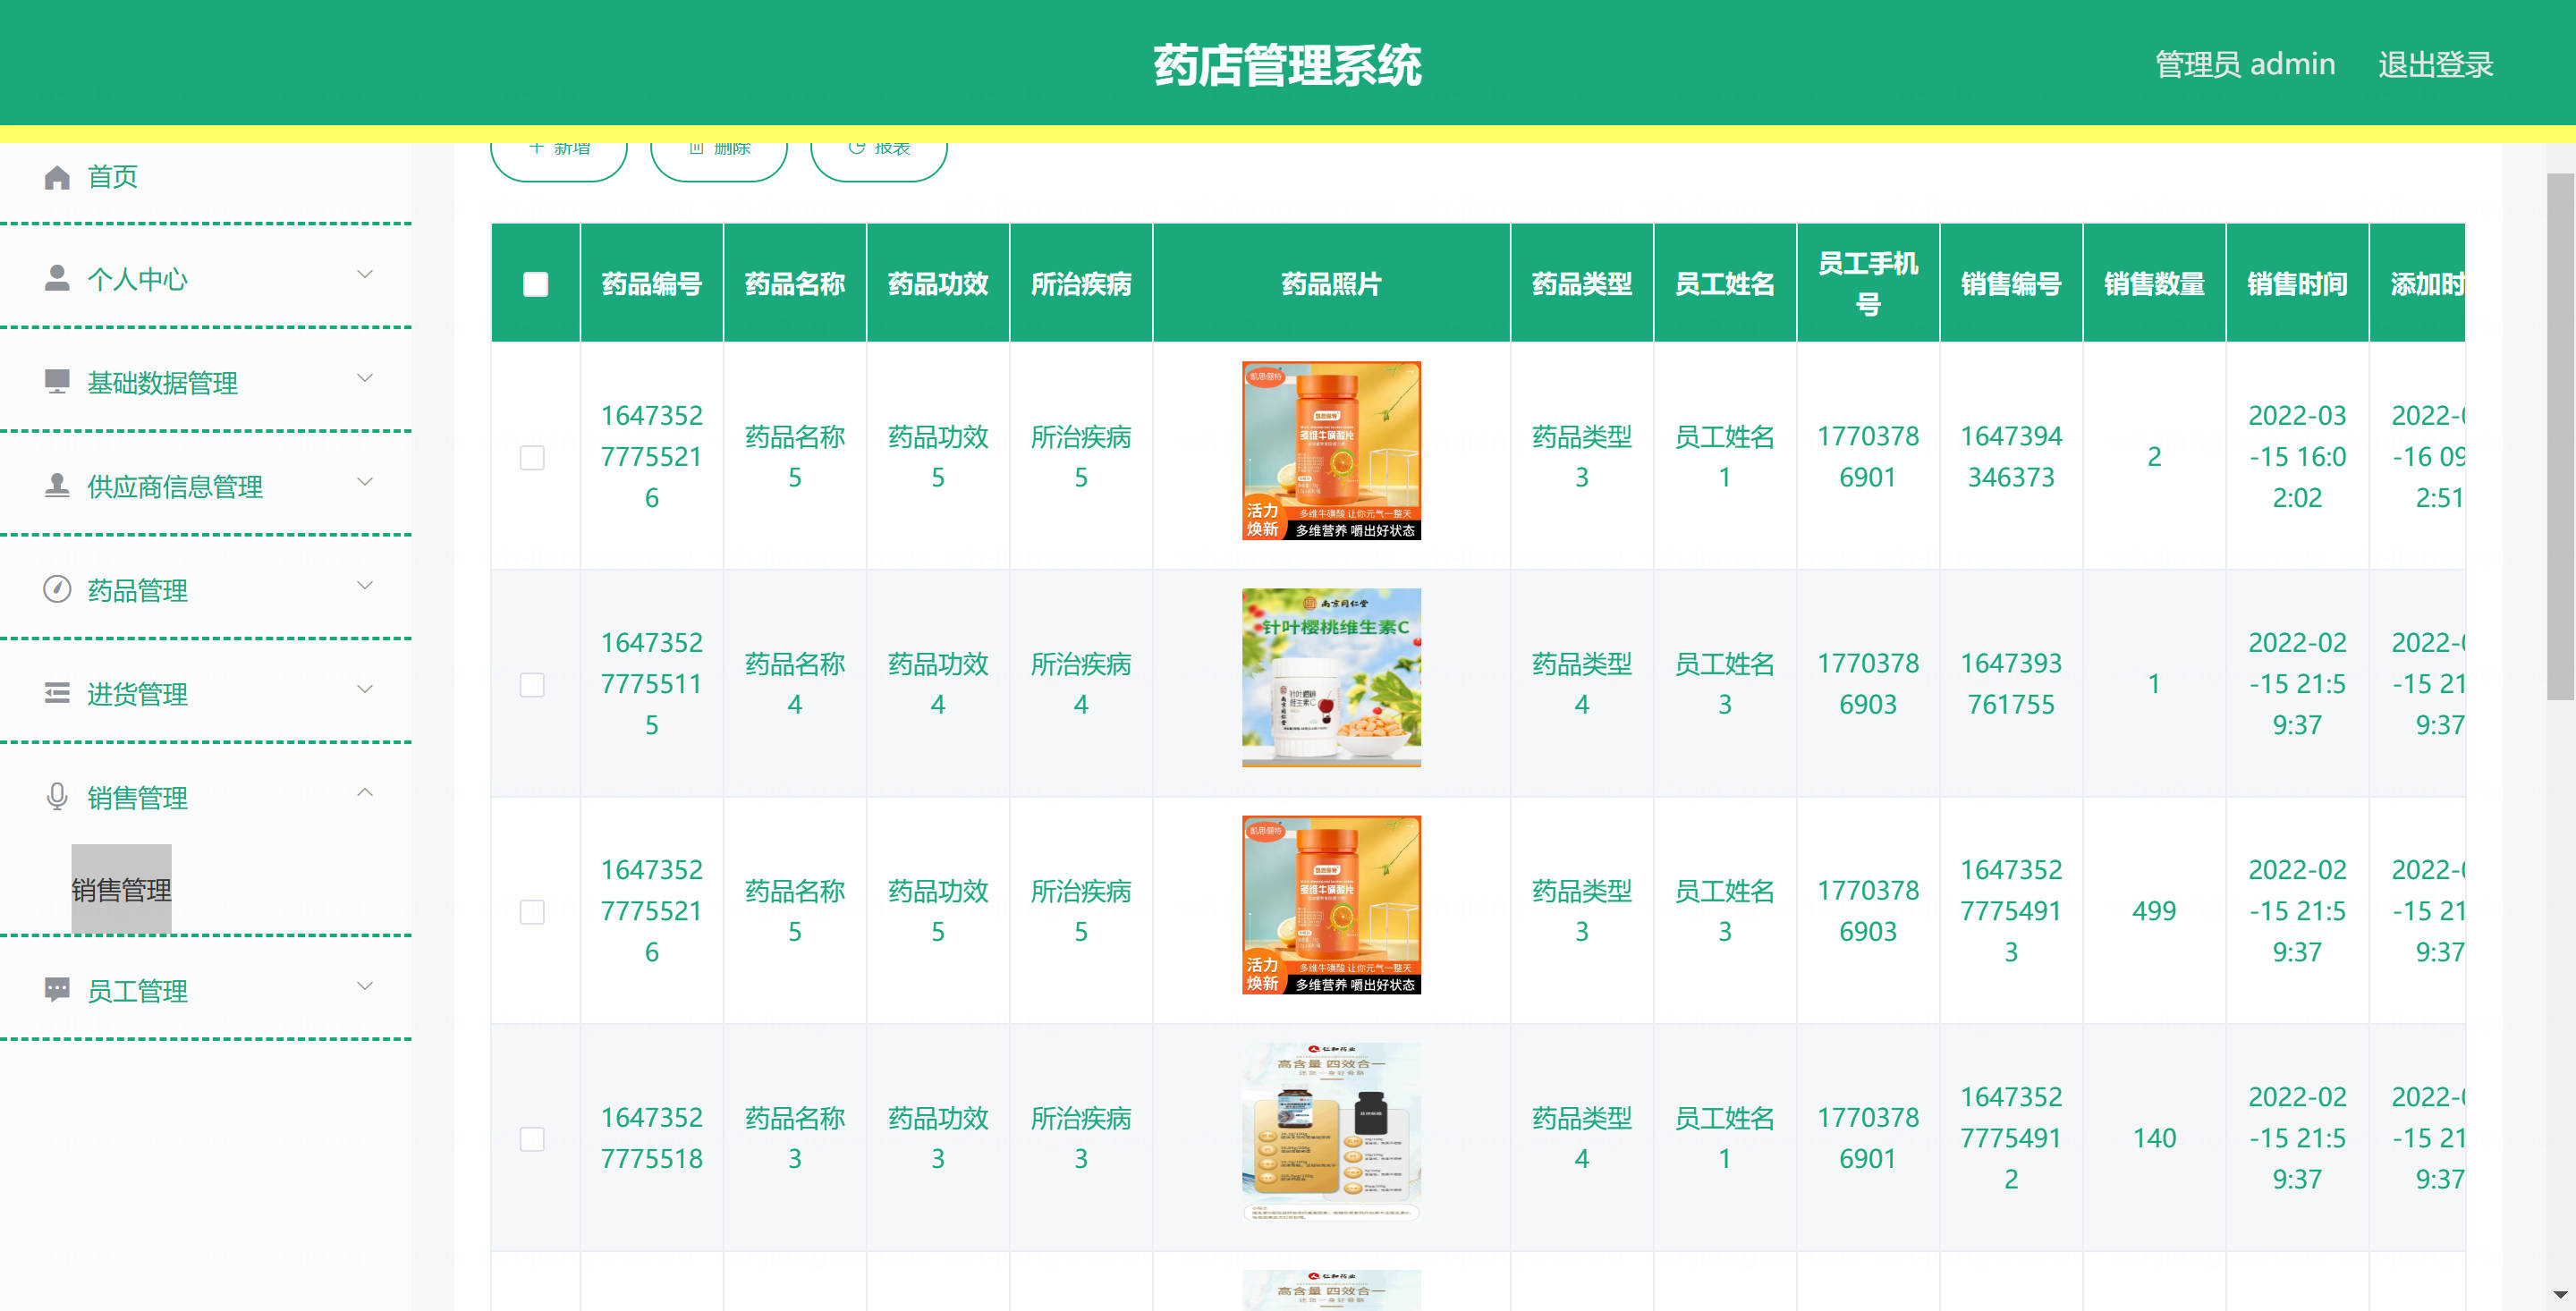Check the row with sales number 1647394346373
The height and width of the screenshot is (1311, 2576).
coord(532,458)
